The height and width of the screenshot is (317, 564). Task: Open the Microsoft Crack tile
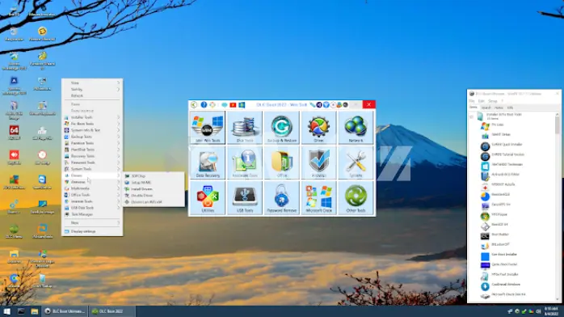[318, 197]
